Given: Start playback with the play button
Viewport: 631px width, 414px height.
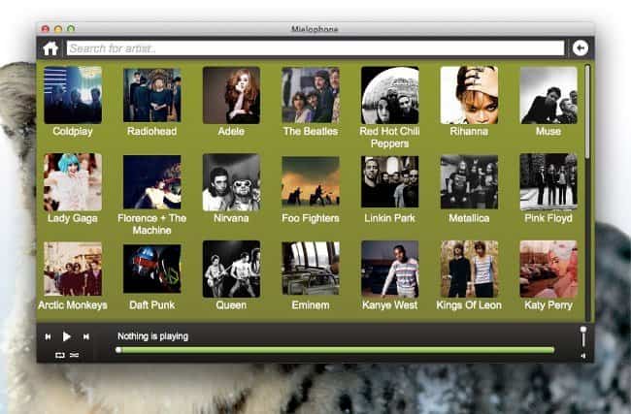Looking at the screenshot, I should click(x=67, y=336).
